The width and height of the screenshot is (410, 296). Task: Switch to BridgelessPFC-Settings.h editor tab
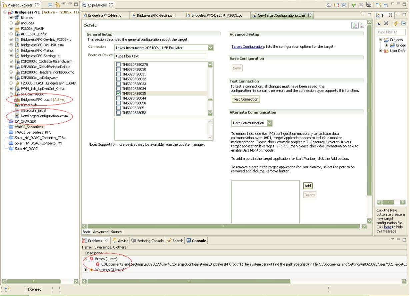(156, 15)
